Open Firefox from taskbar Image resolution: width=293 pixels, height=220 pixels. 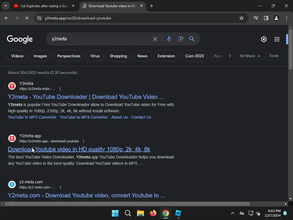tap(153, 213)
